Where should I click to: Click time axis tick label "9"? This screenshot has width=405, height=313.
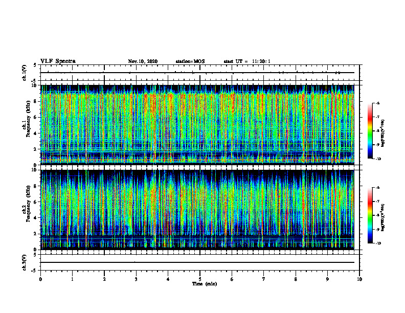(327, 279)
